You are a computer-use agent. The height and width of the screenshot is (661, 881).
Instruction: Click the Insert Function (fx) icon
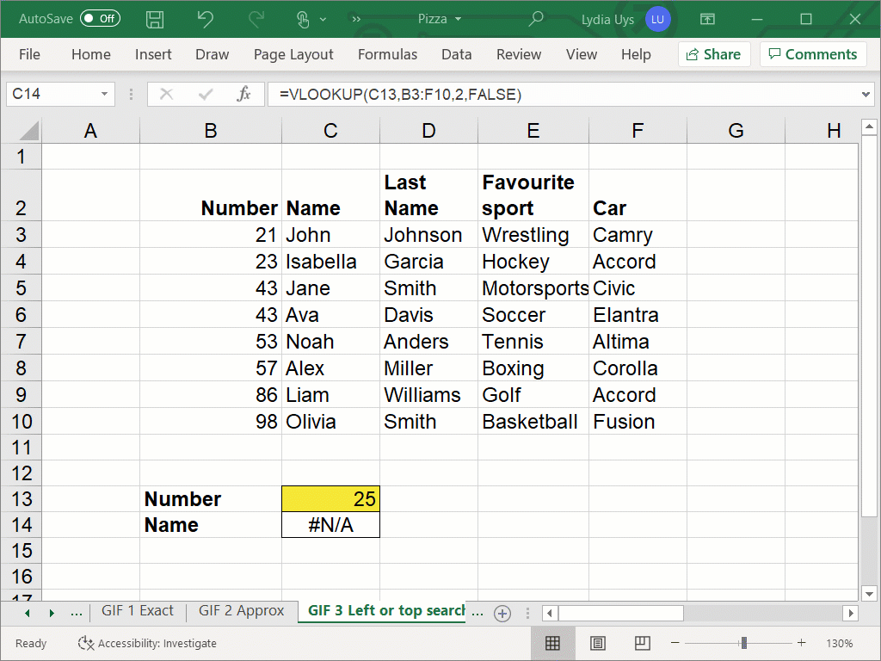click(x=244, y=94)
